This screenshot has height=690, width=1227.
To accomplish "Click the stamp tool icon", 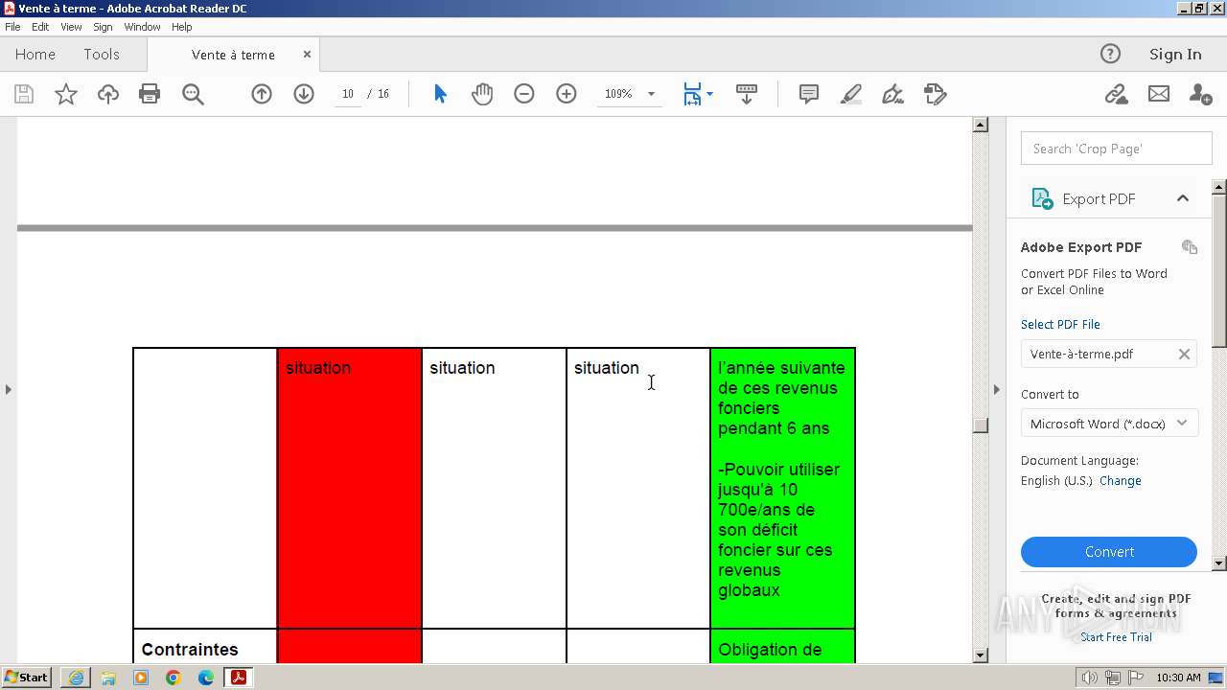I will (936, 94).
